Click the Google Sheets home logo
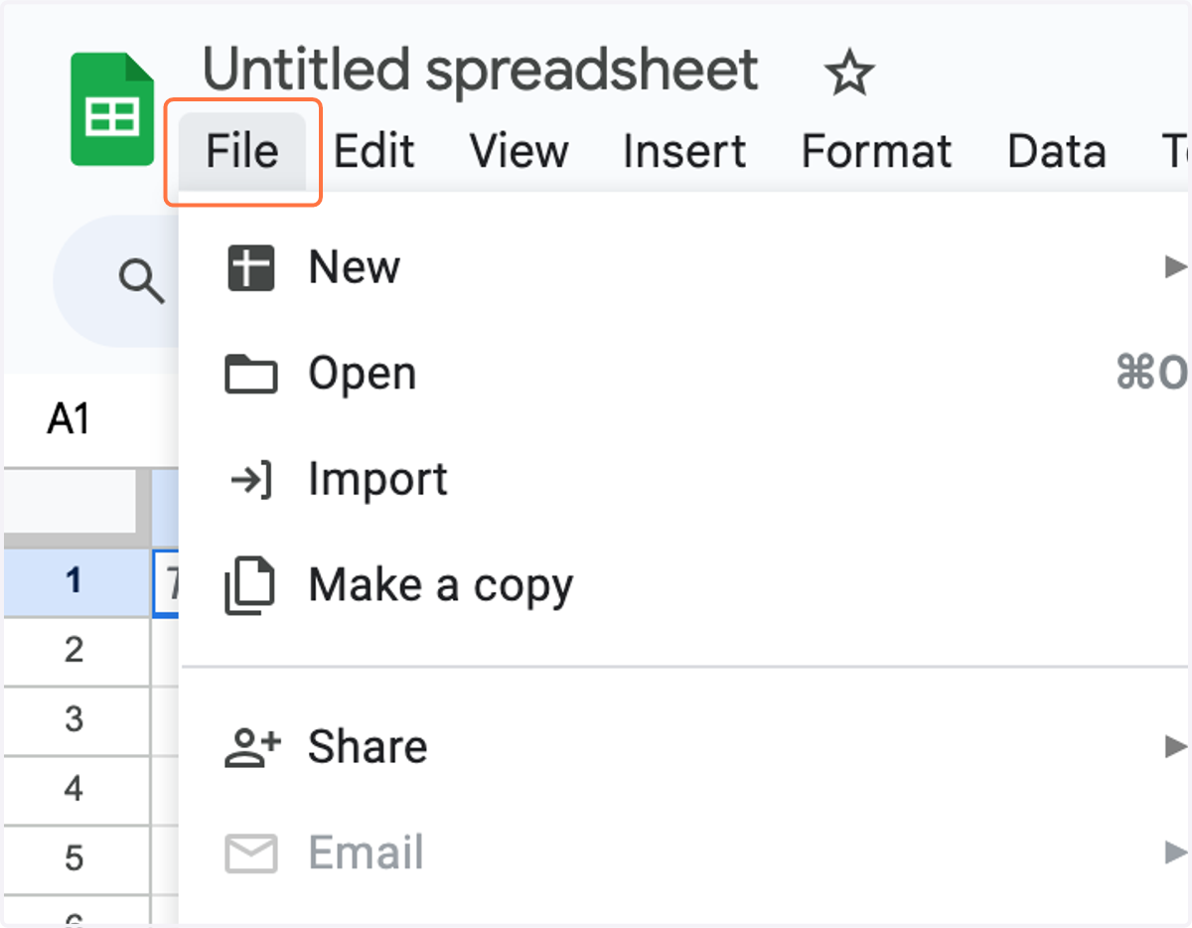The image size is (1192, 928). pyautogui.click(x=112, y=109)
